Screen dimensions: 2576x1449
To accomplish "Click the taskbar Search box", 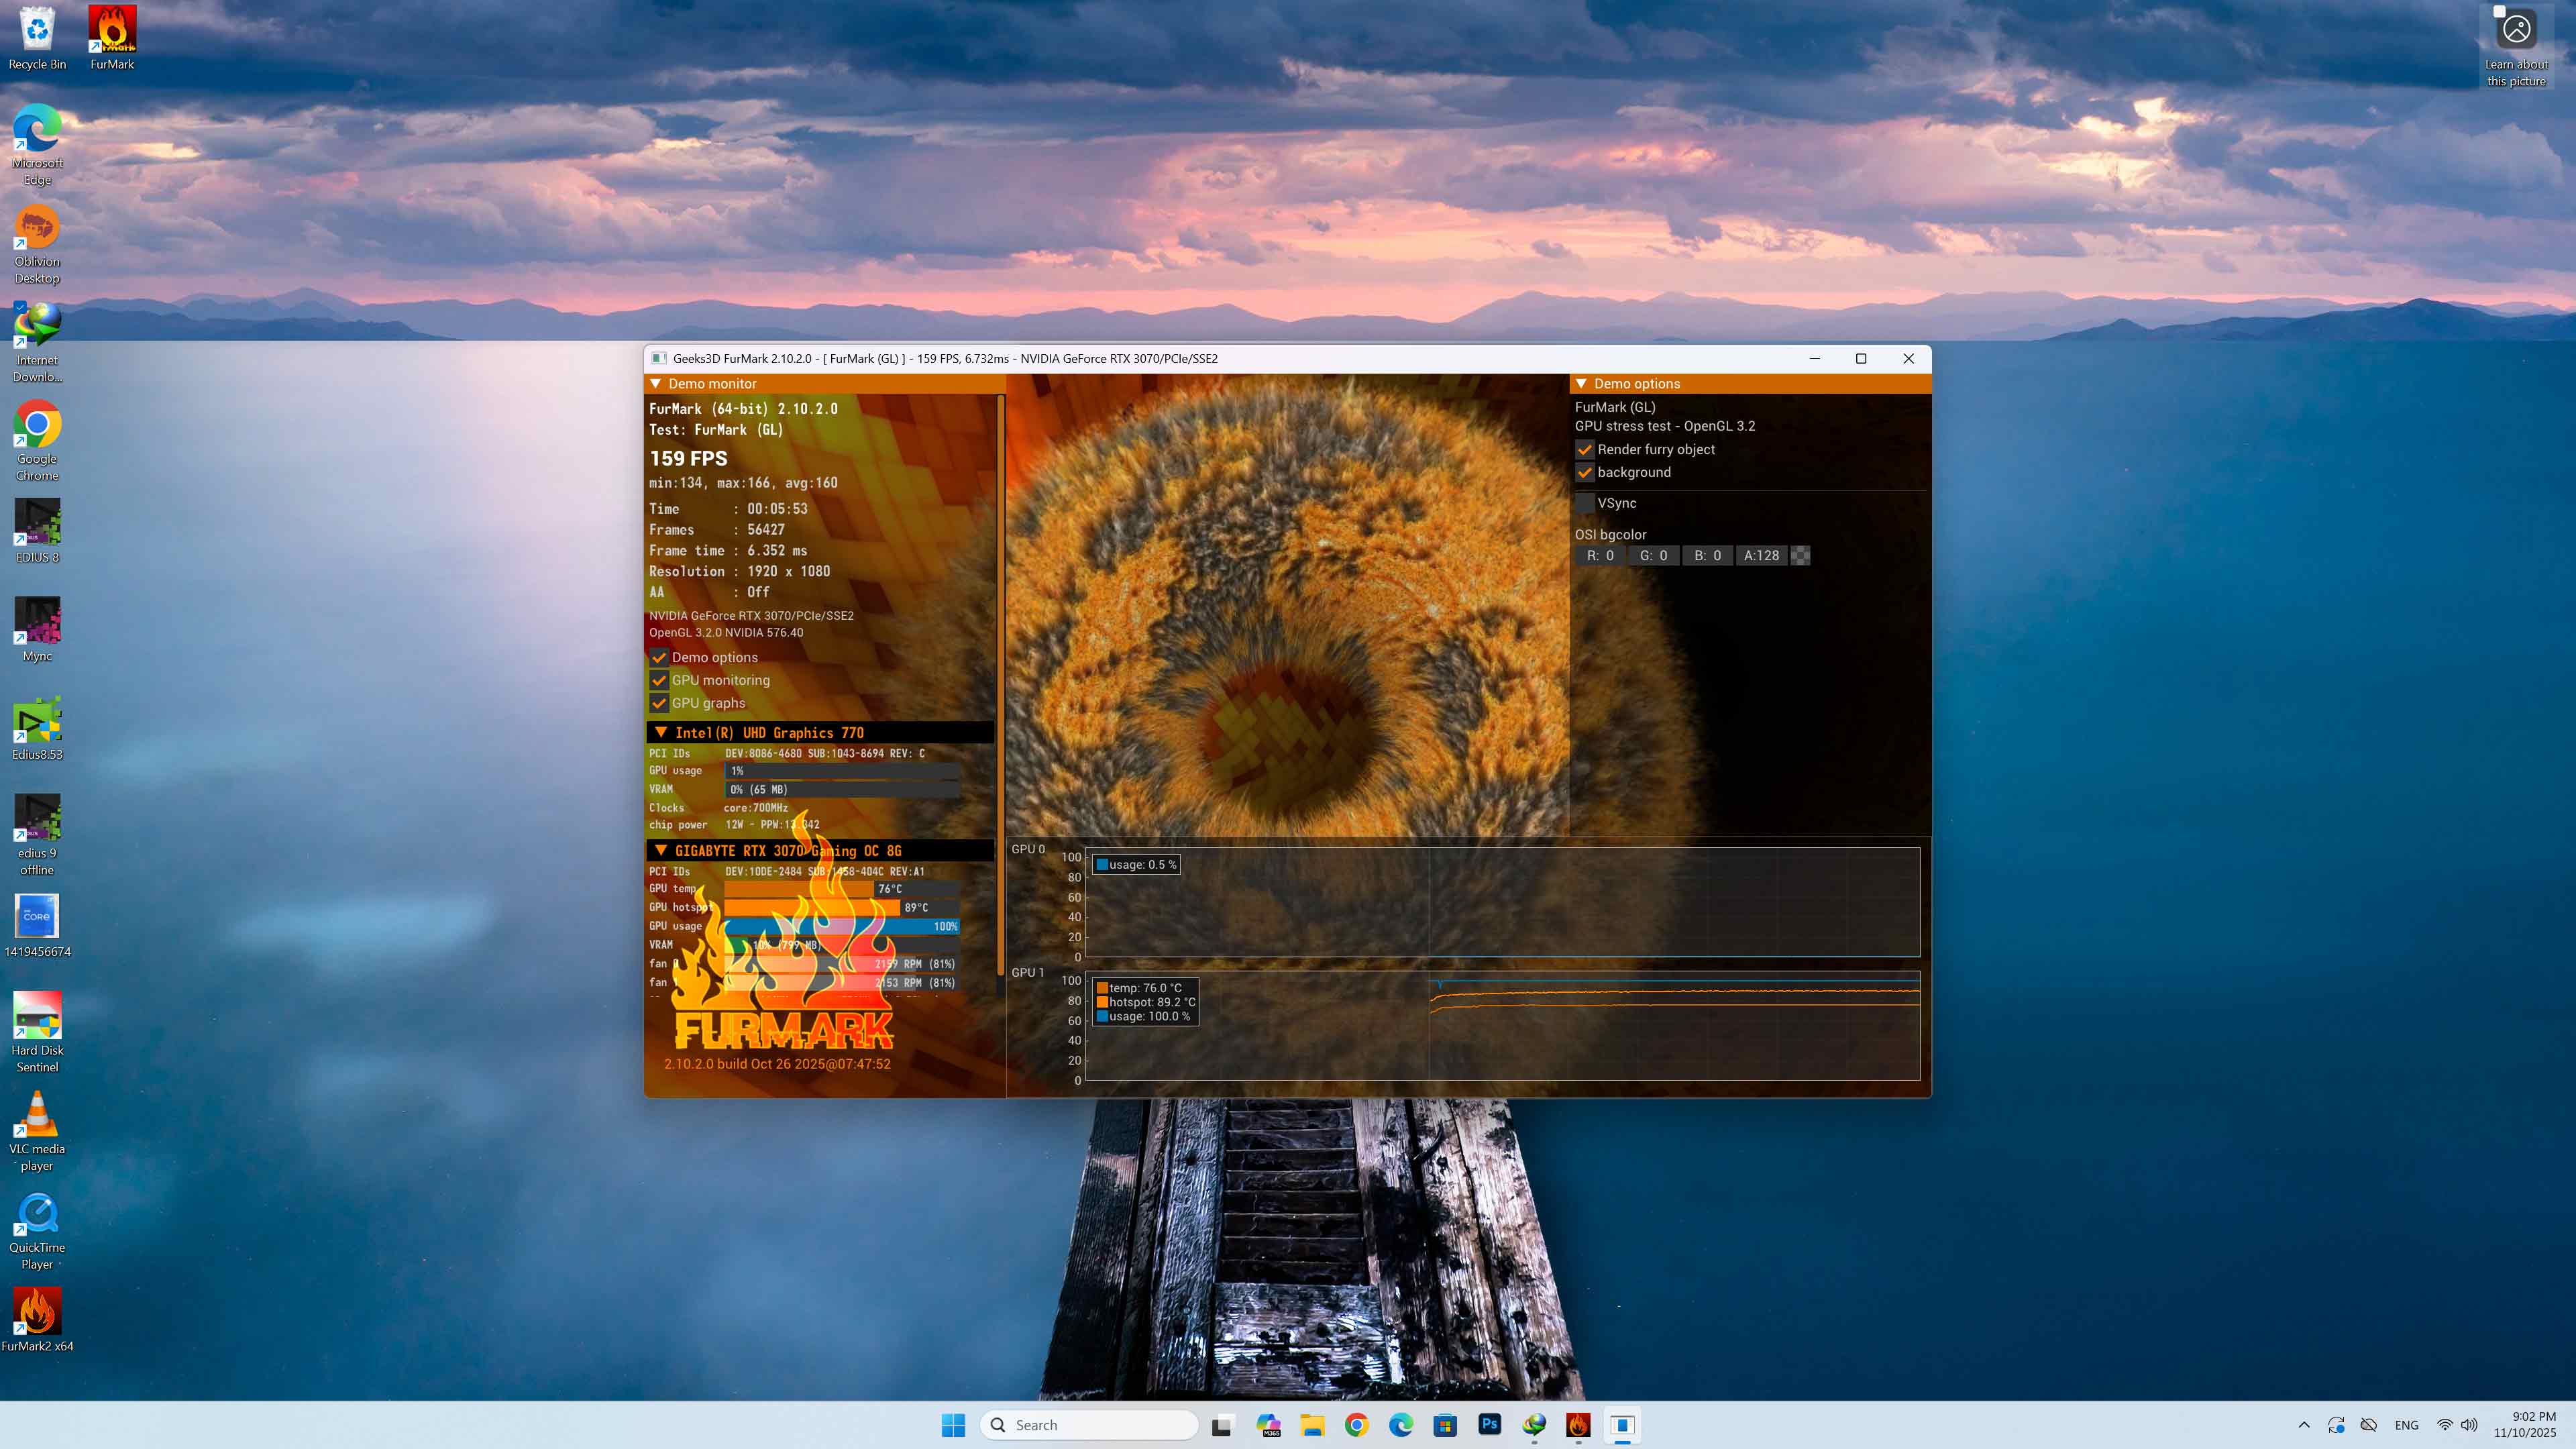I will [x=1090, y=1425].
